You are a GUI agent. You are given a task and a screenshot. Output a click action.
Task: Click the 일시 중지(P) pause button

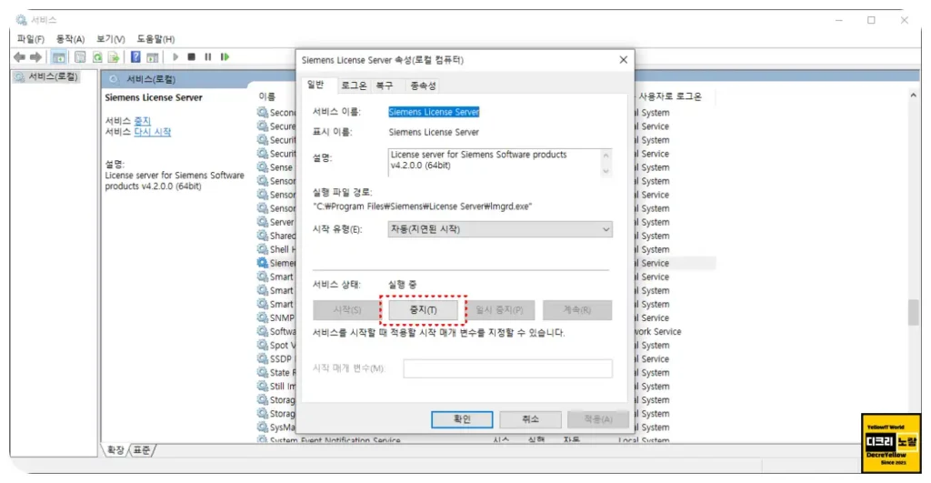pos(499,310)
